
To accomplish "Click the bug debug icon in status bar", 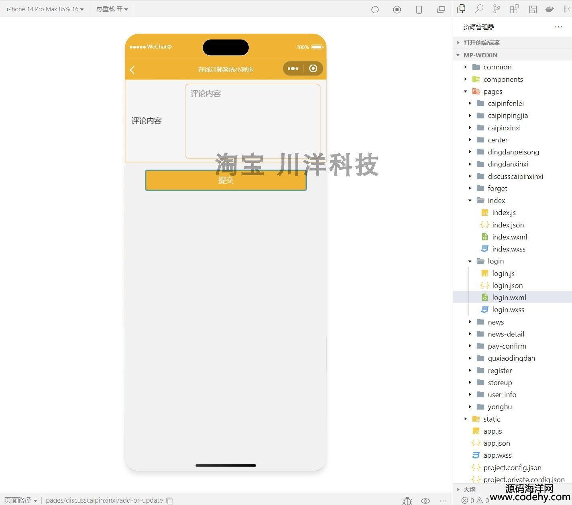I will (407, 501).
